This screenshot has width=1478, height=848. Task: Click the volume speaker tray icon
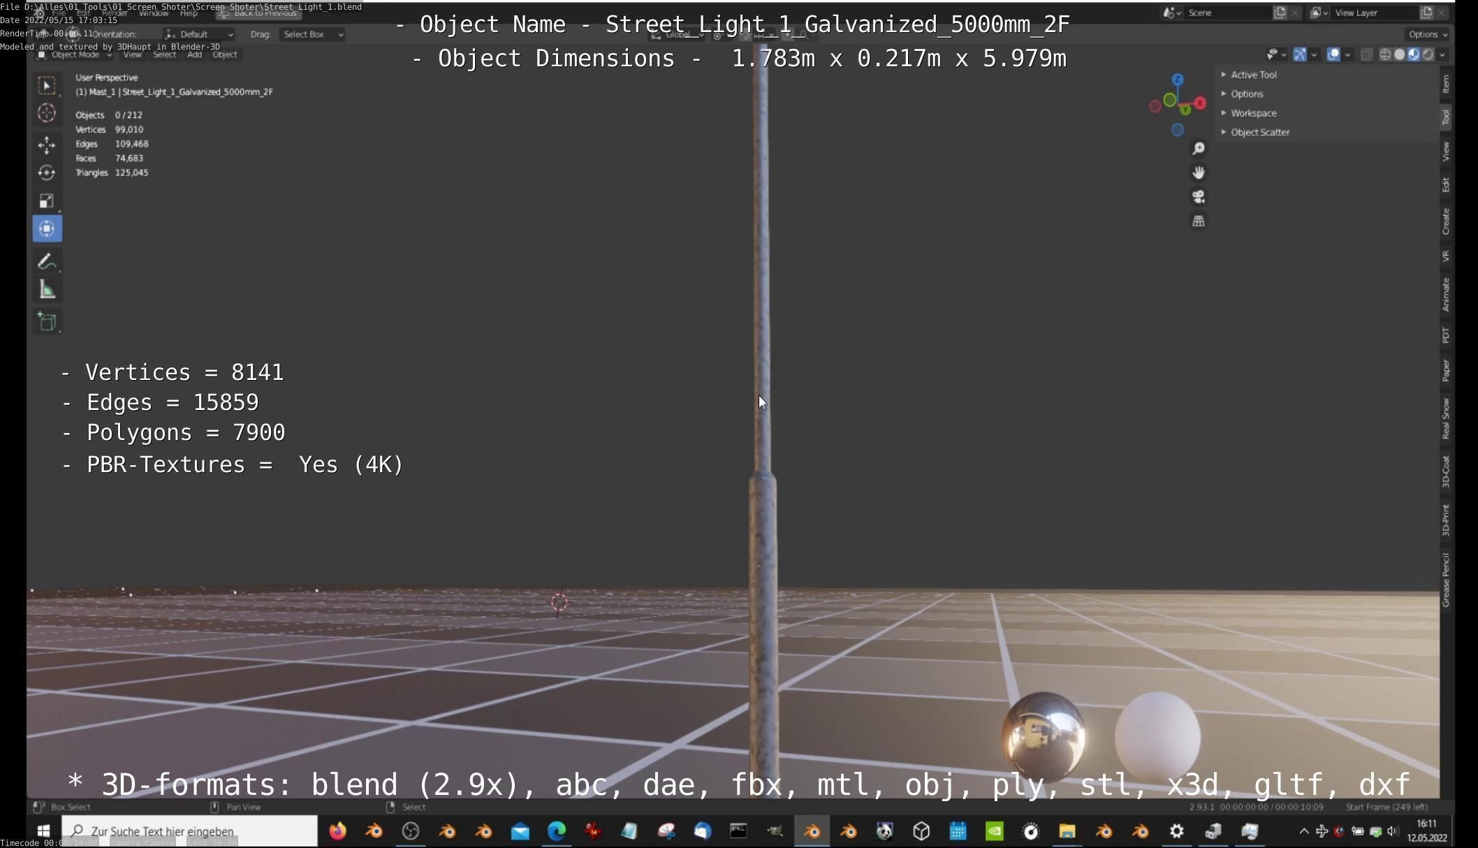(1393, 831)
